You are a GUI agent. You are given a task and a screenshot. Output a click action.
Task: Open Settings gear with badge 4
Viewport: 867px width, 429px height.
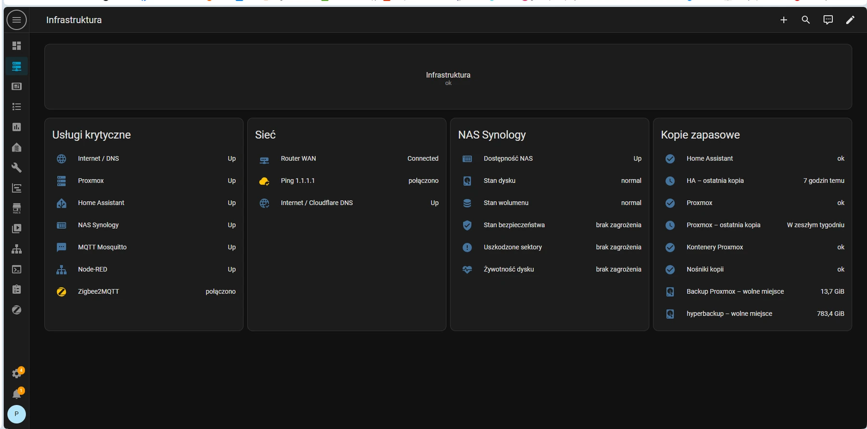pyautogui.click(x=17, y=373)
